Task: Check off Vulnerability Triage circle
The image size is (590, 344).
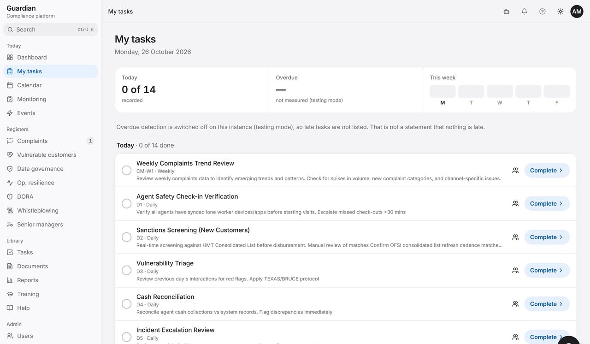Action: pos(127,270)
